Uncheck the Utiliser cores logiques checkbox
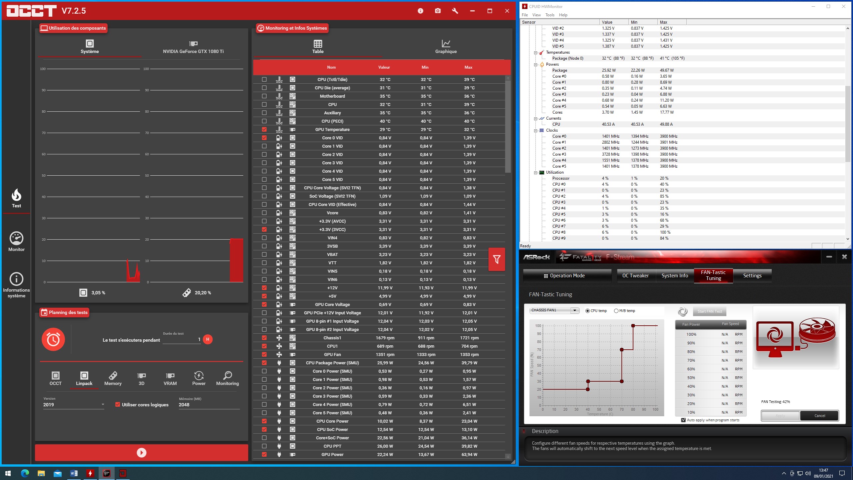This screenshot has height=480, width=853. point(118,404)
